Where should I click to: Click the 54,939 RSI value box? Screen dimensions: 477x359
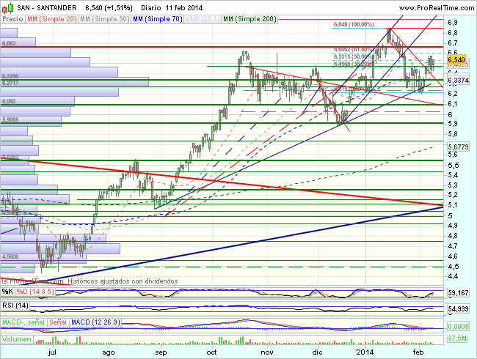pyautogui.click(x=458, y=309)
